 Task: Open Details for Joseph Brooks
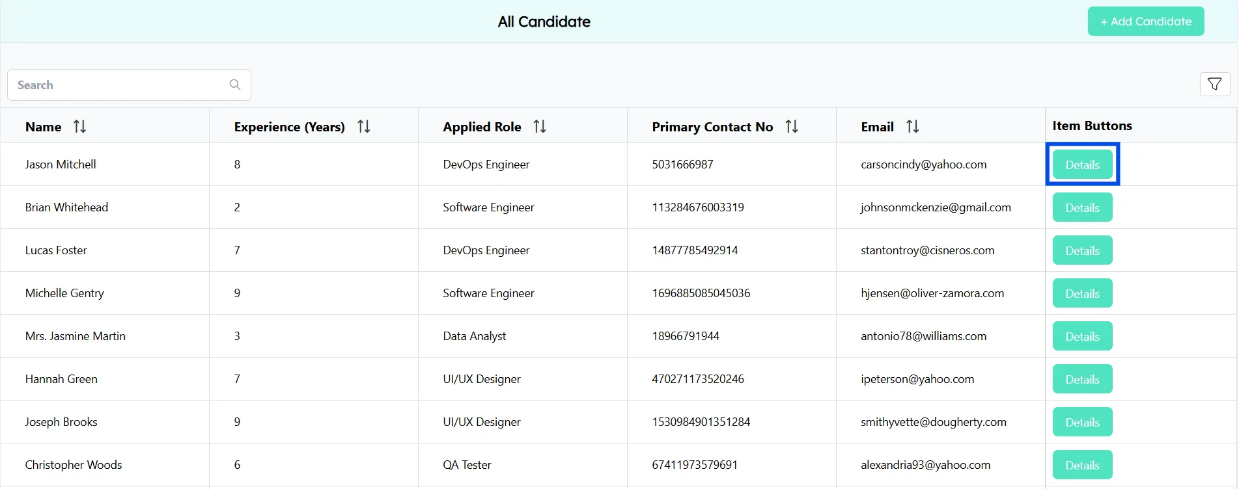(1082, 422)
